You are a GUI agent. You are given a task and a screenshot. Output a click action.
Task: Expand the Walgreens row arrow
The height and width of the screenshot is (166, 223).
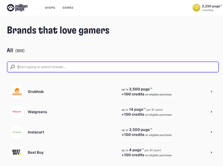pos(212,112)
